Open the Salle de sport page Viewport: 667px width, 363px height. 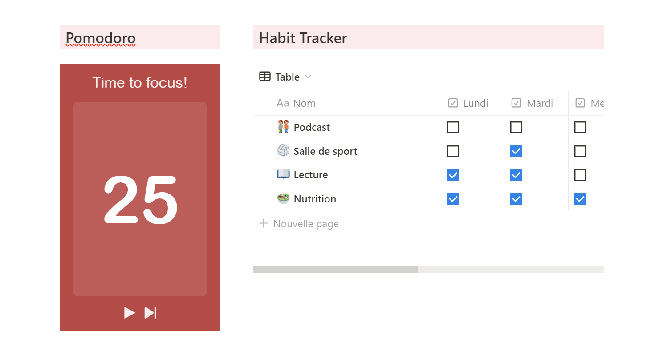(325, 151)
